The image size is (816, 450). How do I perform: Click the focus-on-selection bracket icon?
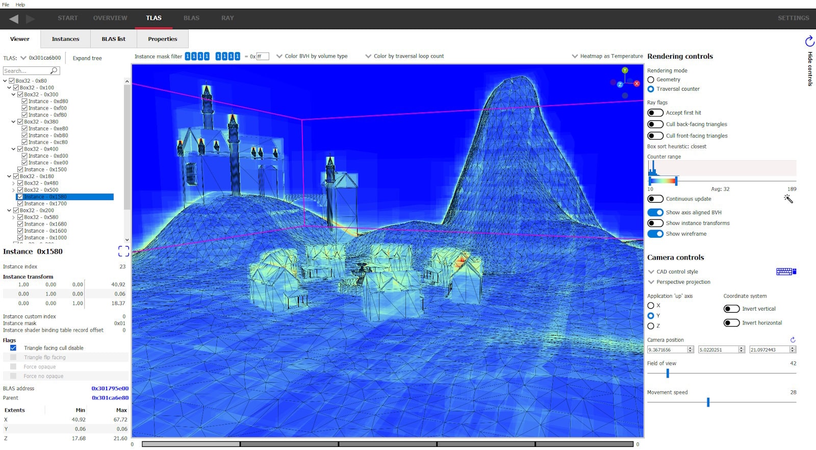[123, 251]
